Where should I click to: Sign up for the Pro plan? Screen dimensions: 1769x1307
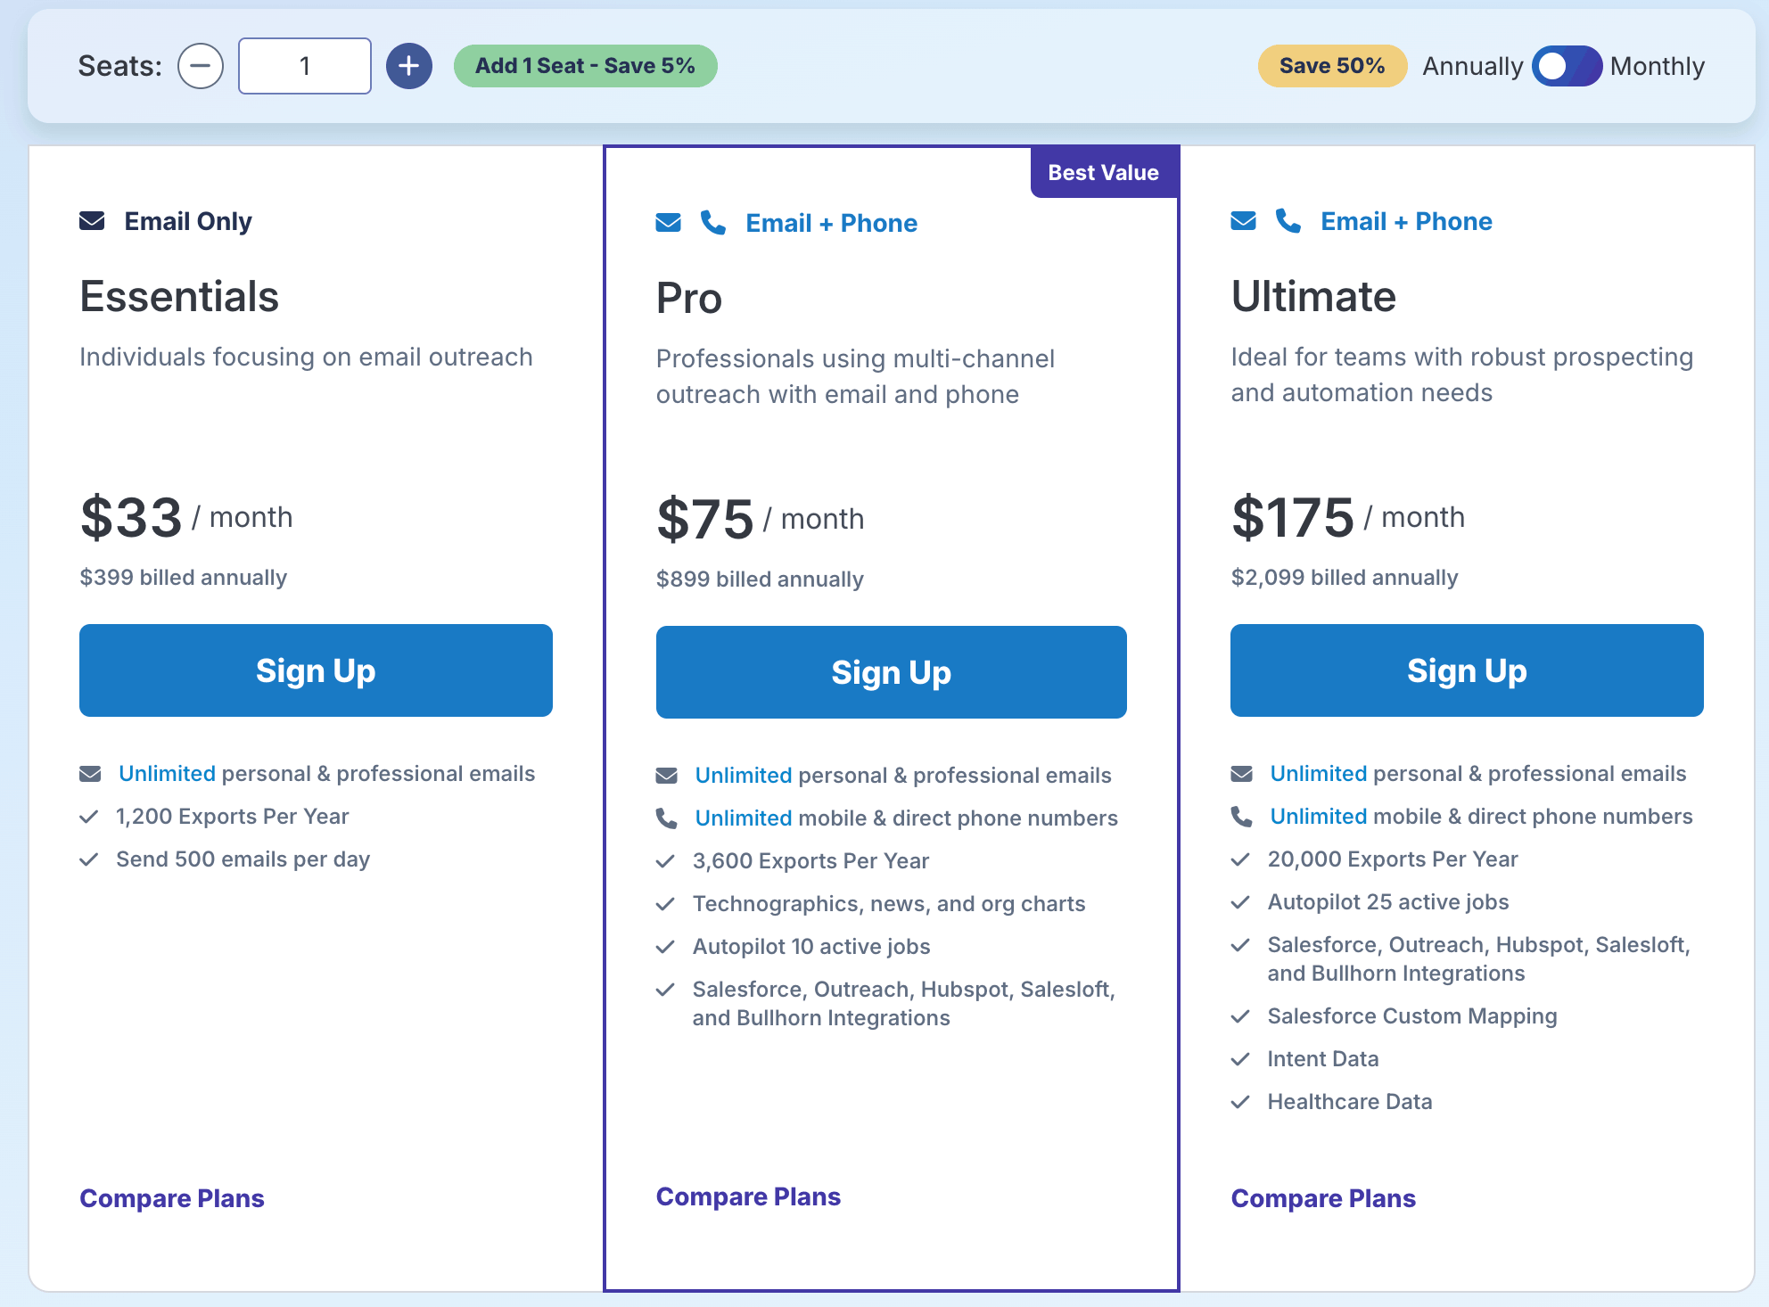point(891,671)
